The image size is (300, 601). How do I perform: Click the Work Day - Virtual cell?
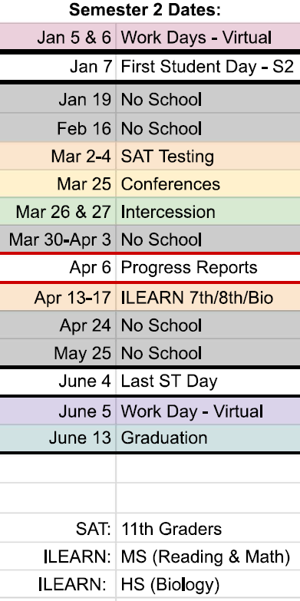(x=208, y=411)
